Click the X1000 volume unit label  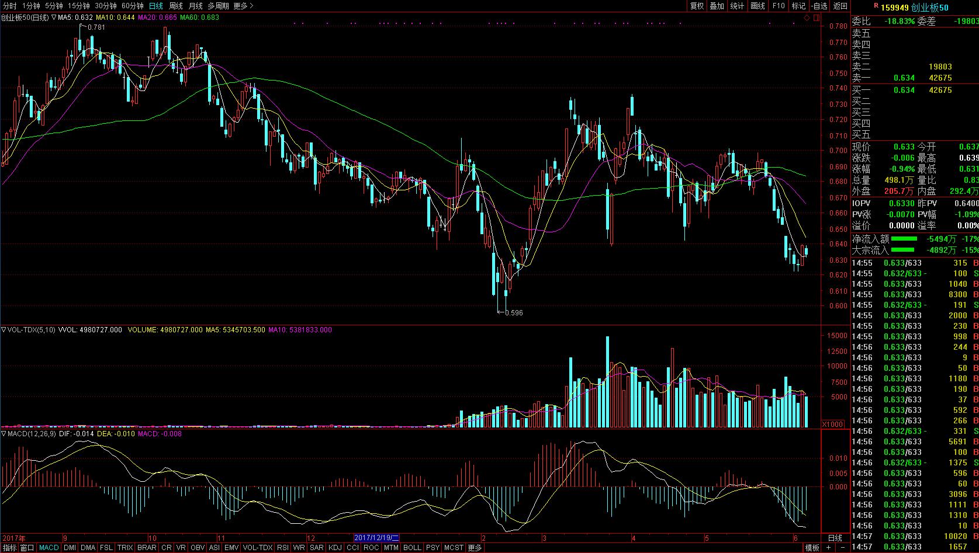click(832, 425)
